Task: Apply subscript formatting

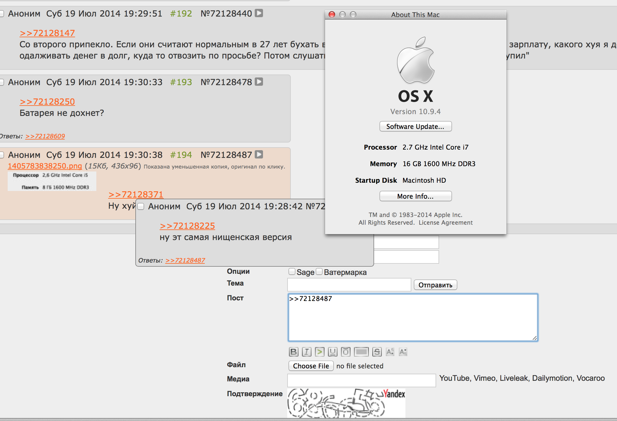Action: 403,352
